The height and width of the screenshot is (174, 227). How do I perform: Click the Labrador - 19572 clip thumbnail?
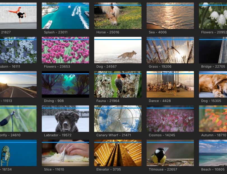pos(65,119)
